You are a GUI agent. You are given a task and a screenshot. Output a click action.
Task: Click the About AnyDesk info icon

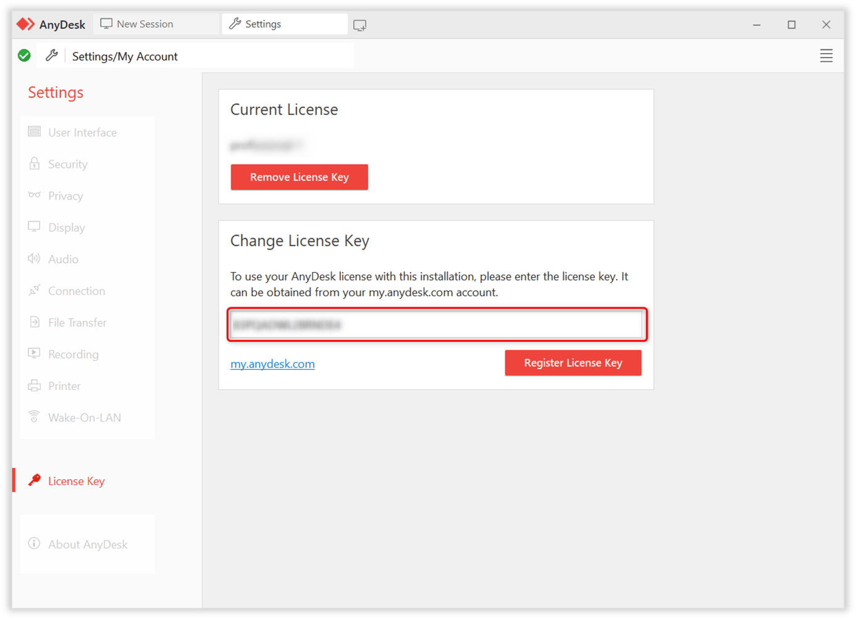point(35,544)
